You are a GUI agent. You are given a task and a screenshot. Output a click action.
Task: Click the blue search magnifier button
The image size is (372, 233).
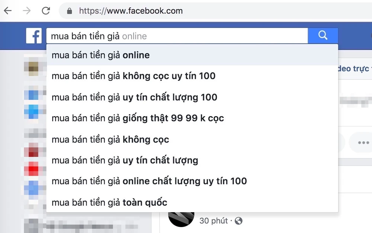[323, 36]
